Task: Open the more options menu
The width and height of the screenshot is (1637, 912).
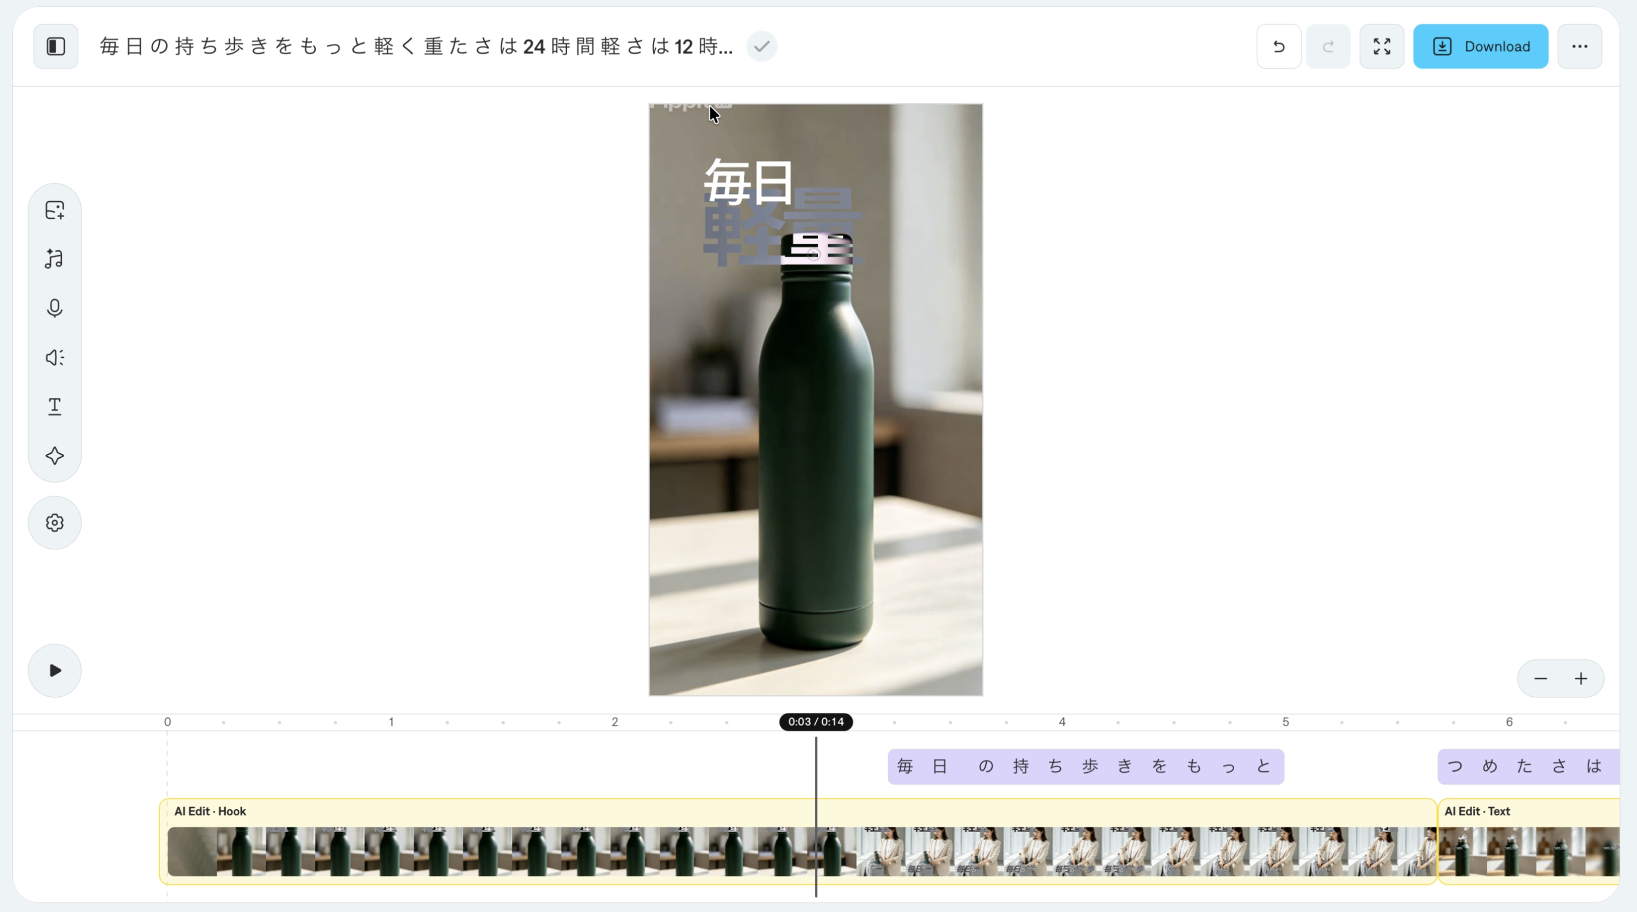Action: [1580, 46]
